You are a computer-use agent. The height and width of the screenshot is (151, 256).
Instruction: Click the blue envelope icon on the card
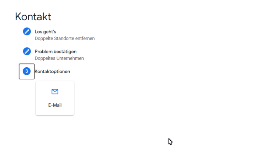tap(55, 92)
